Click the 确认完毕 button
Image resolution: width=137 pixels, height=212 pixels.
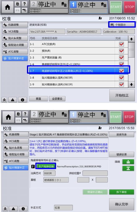tap(122, 204)
